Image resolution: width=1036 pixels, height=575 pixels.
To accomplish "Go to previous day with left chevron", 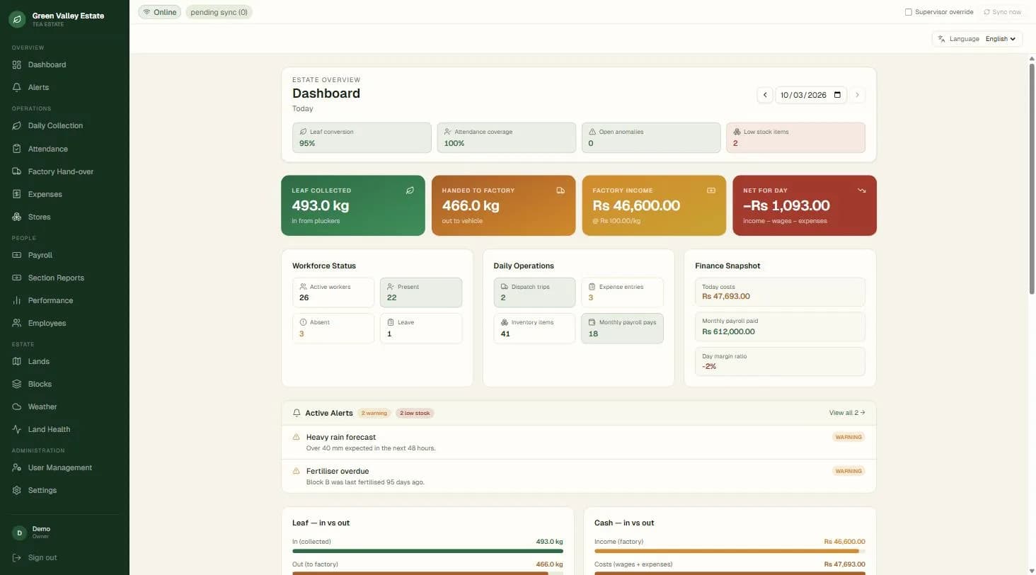I will (x=765, y=95).
